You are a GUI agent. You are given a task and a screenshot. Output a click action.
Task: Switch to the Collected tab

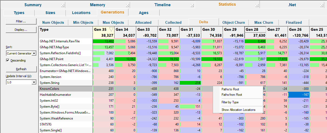click(173, 22)
